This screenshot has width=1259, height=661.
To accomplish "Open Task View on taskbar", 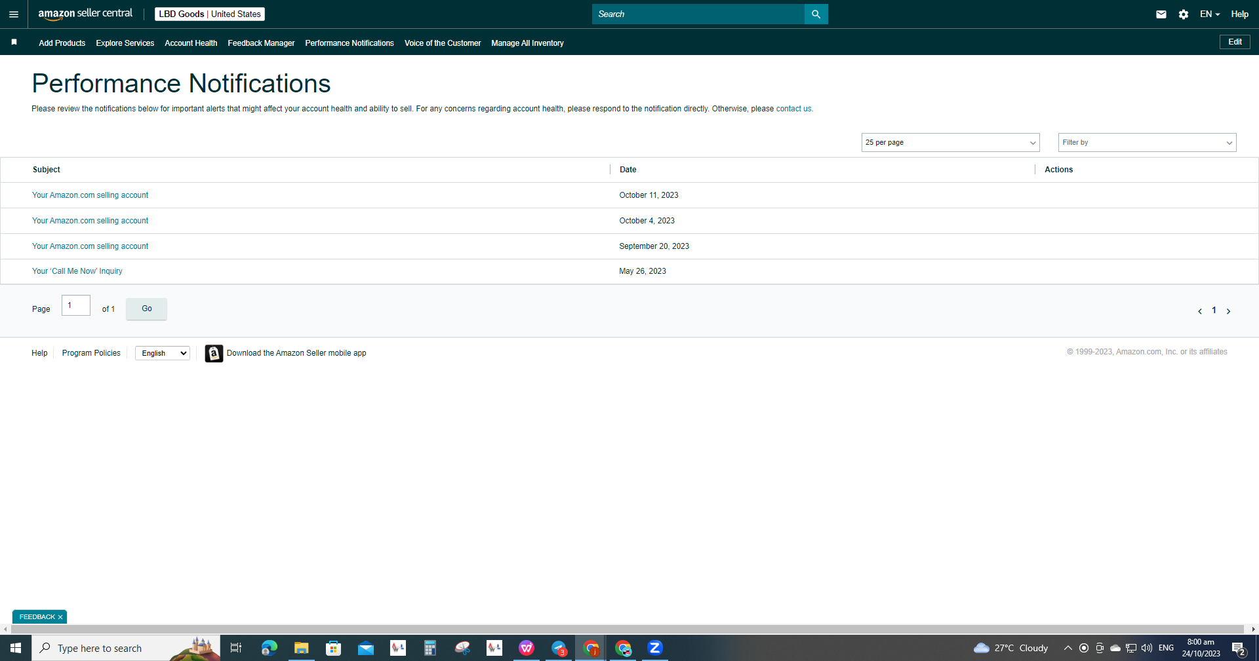I will [x=236, y=648].
